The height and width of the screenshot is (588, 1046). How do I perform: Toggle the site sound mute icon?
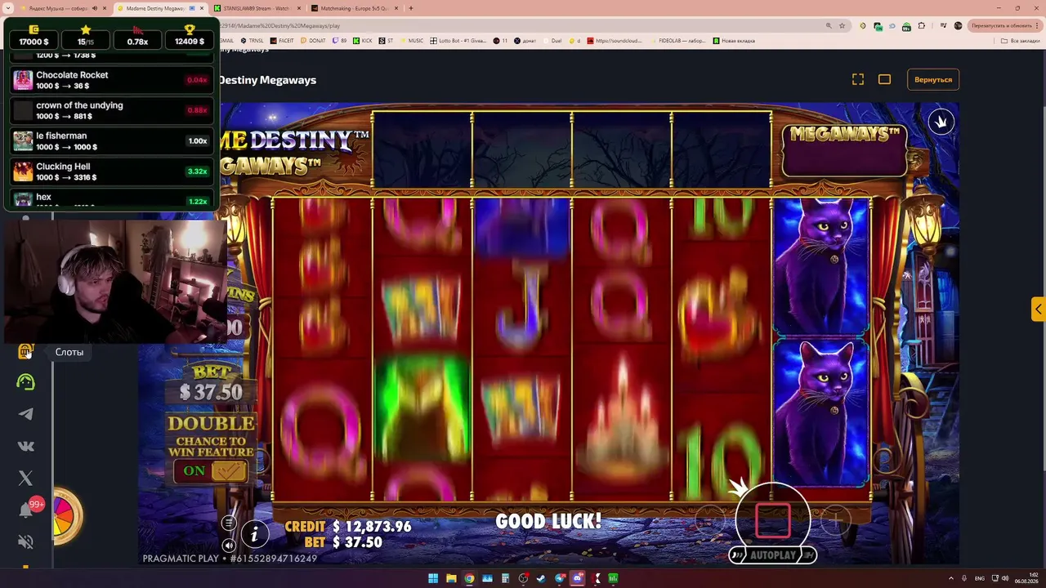[26, 541]
